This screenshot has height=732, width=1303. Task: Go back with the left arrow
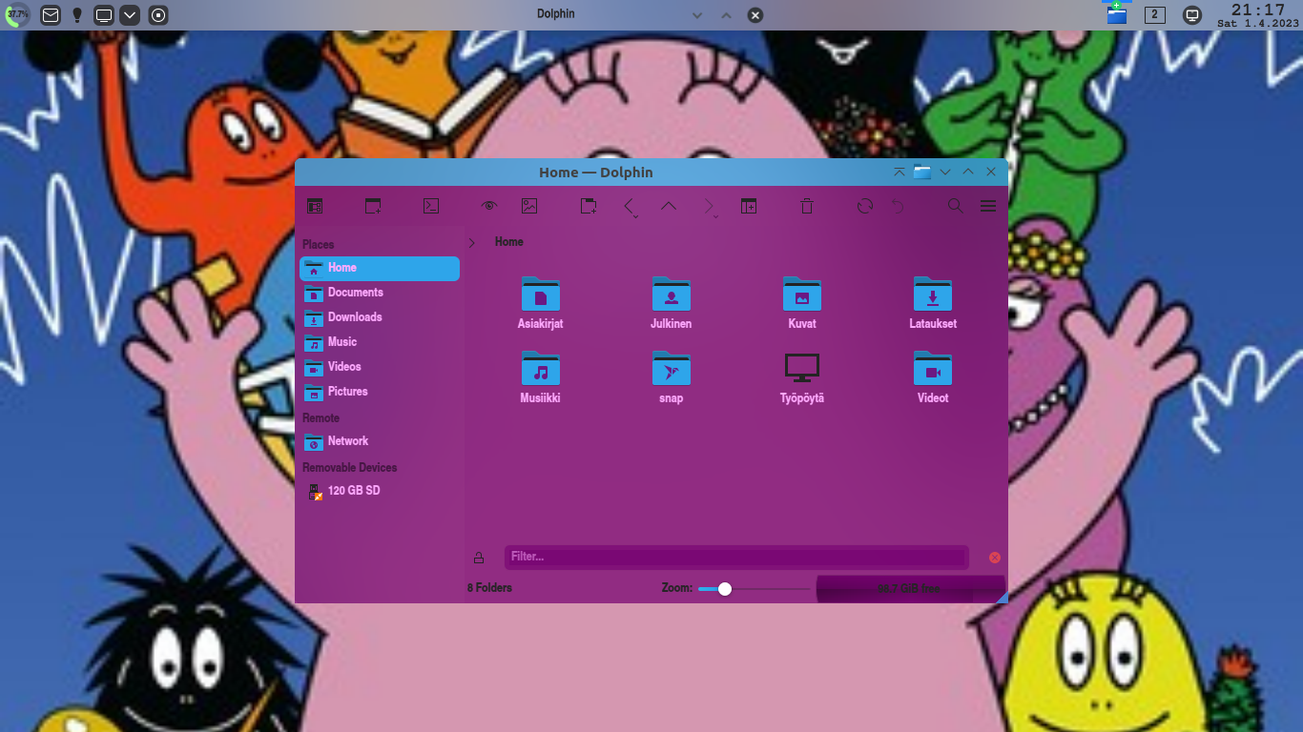coord(630,206)
